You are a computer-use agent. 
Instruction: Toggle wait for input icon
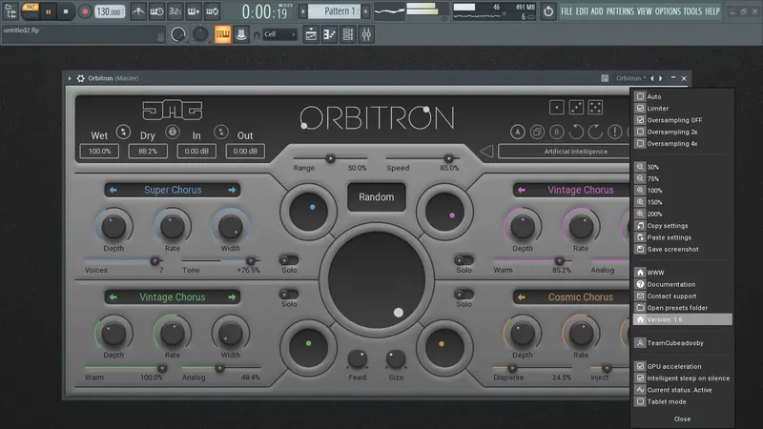tap(156, 11)
